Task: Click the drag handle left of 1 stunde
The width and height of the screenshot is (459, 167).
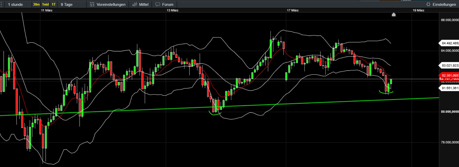Action: pos(1,4)
